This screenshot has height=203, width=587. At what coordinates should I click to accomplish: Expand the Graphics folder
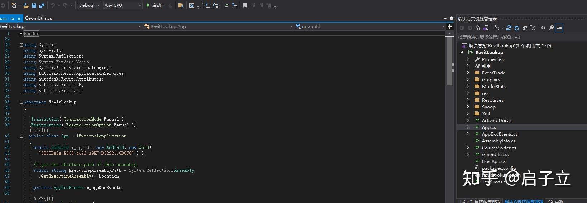pyautogui.click(x=468, y=79)
